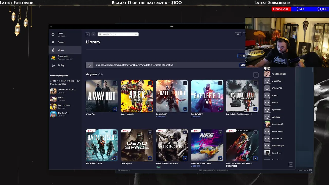Open Downloads status in the bottom bar

[214, 170]
